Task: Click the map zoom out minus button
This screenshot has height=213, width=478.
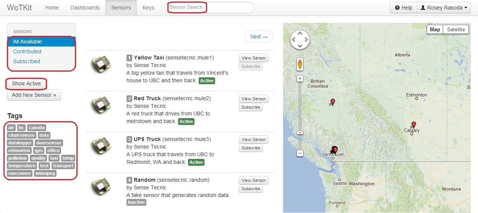Action: (300, 153)
